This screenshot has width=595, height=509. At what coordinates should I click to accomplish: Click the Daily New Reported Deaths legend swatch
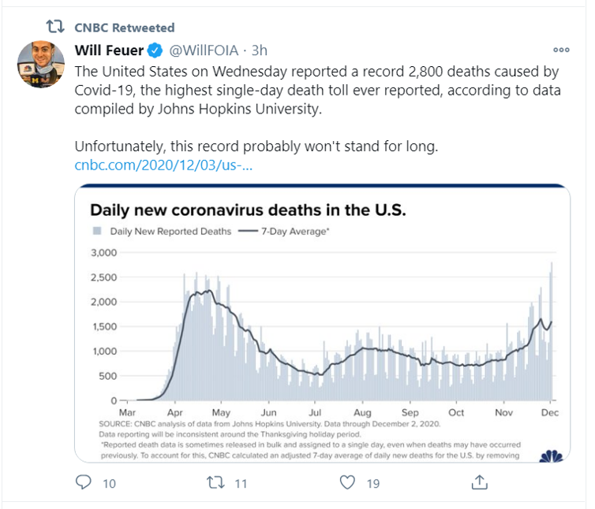tap(97, 232)
